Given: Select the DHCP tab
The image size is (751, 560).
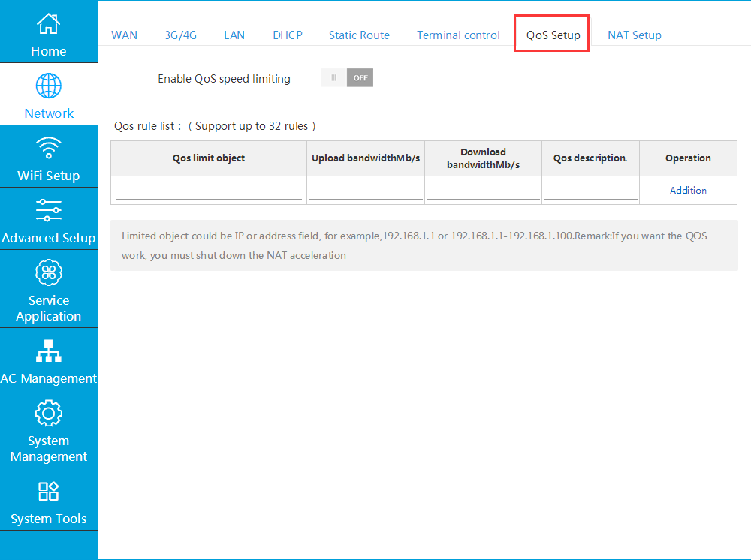Looking at the screenshot, I should (x=288, y=35).
